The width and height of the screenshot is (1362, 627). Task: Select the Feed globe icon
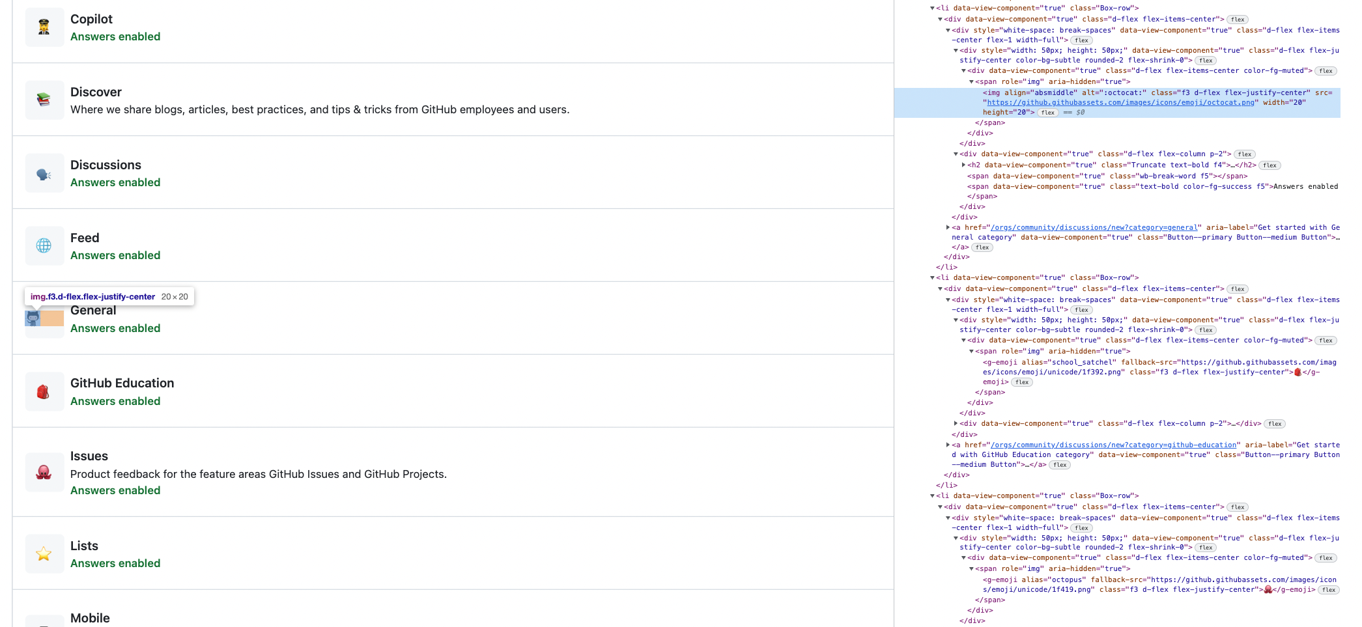click(x=44, y=246)
